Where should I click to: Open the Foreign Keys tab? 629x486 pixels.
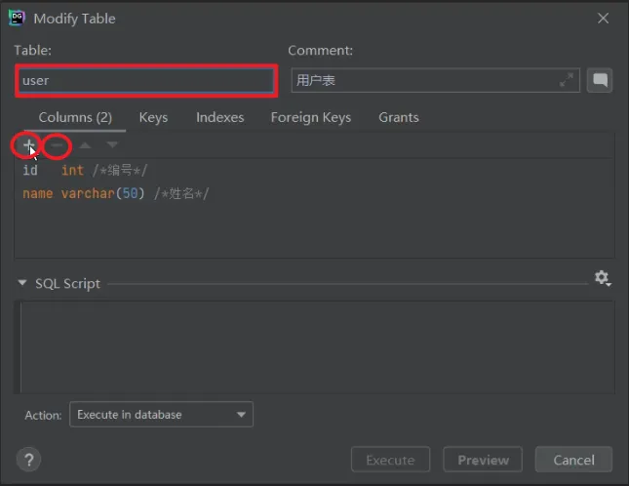[x=310, y=117]
